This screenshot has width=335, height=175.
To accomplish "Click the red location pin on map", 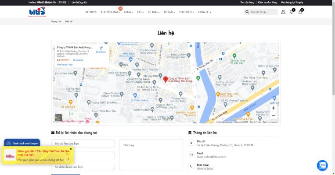I will click(166, 80).
